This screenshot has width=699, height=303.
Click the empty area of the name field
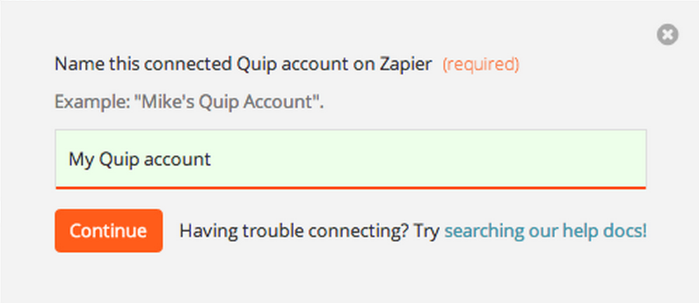pos(428,159)
